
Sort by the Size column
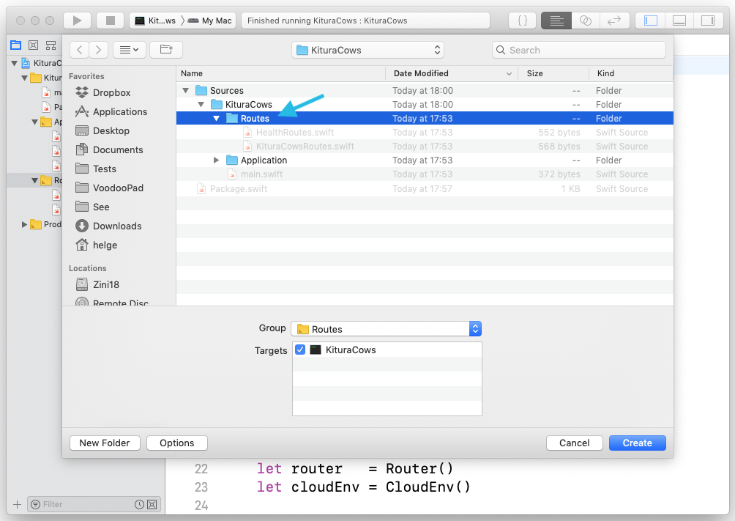point(553,73)
